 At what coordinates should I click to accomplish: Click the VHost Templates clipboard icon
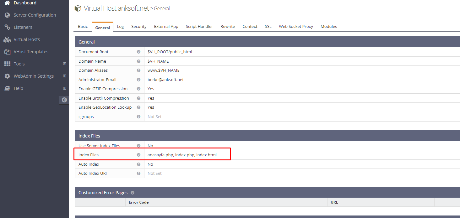pos(7,52)
